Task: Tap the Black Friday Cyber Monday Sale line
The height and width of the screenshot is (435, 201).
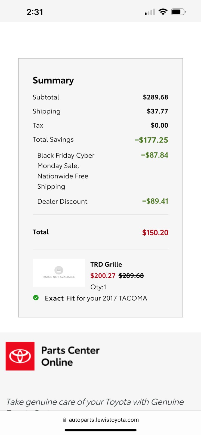Action: click(66, 171)
